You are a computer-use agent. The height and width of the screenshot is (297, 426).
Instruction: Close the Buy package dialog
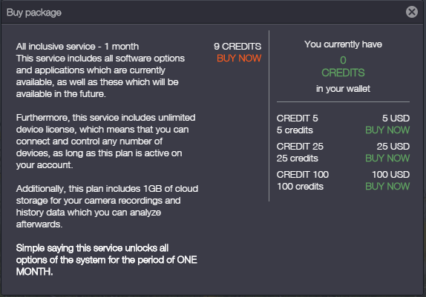coord(412,12)
